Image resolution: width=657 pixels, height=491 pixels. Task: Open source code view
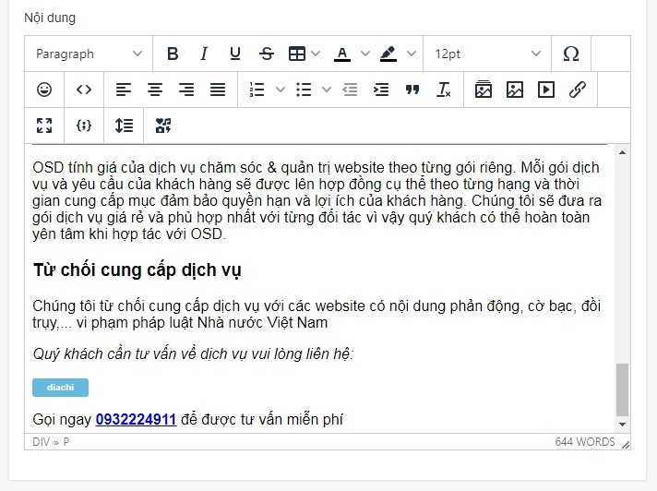point(84,90)
